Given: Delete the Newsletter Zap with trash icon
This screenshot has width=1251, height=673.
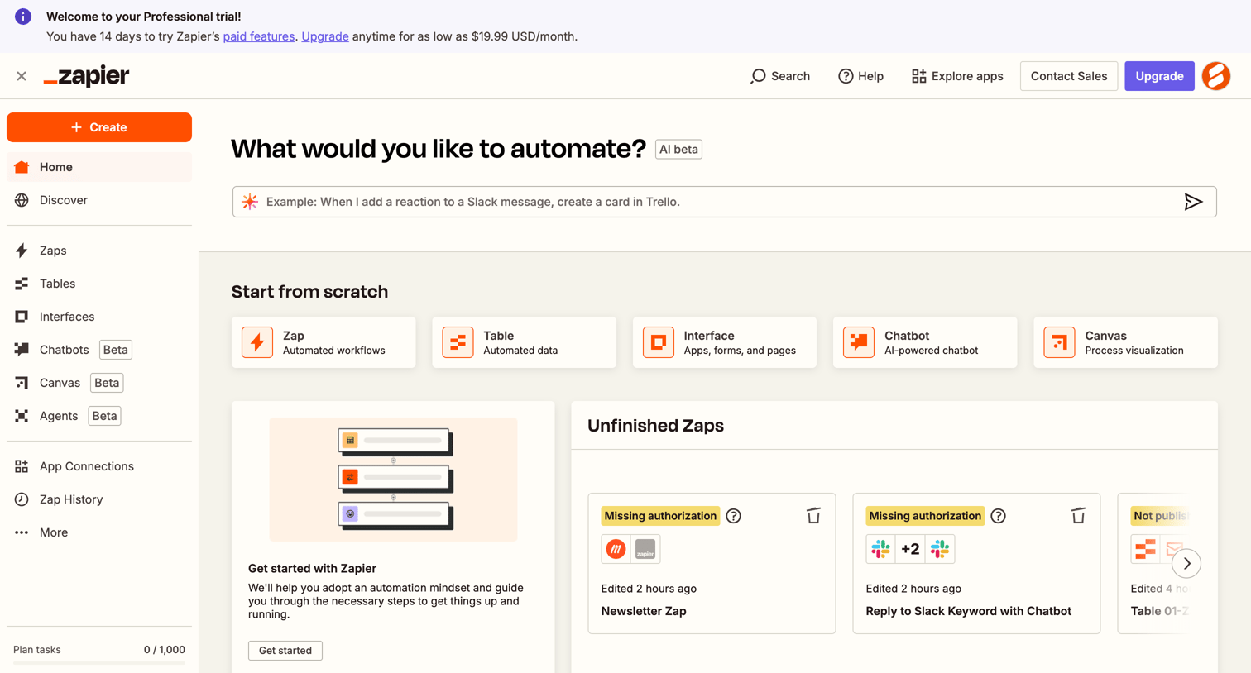Looking at the screenshot, I should [813, 516].
